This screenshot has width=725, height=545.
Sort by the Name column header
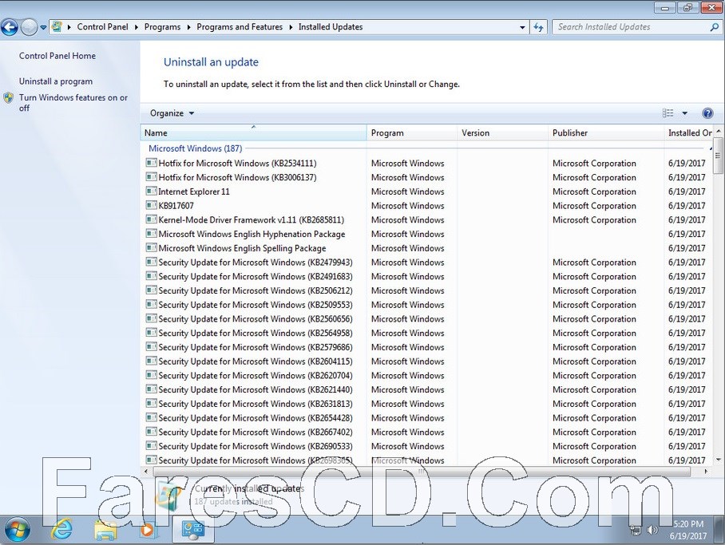pyautogui.click(x=253, y=133)
